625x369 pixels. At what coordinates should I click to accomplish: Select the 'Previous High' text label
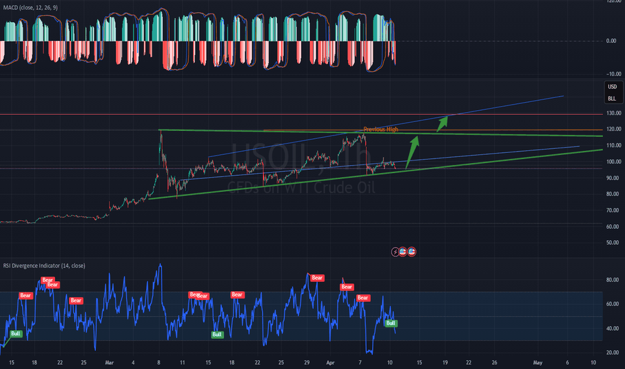pyautogui.click(x=381, y=129)
